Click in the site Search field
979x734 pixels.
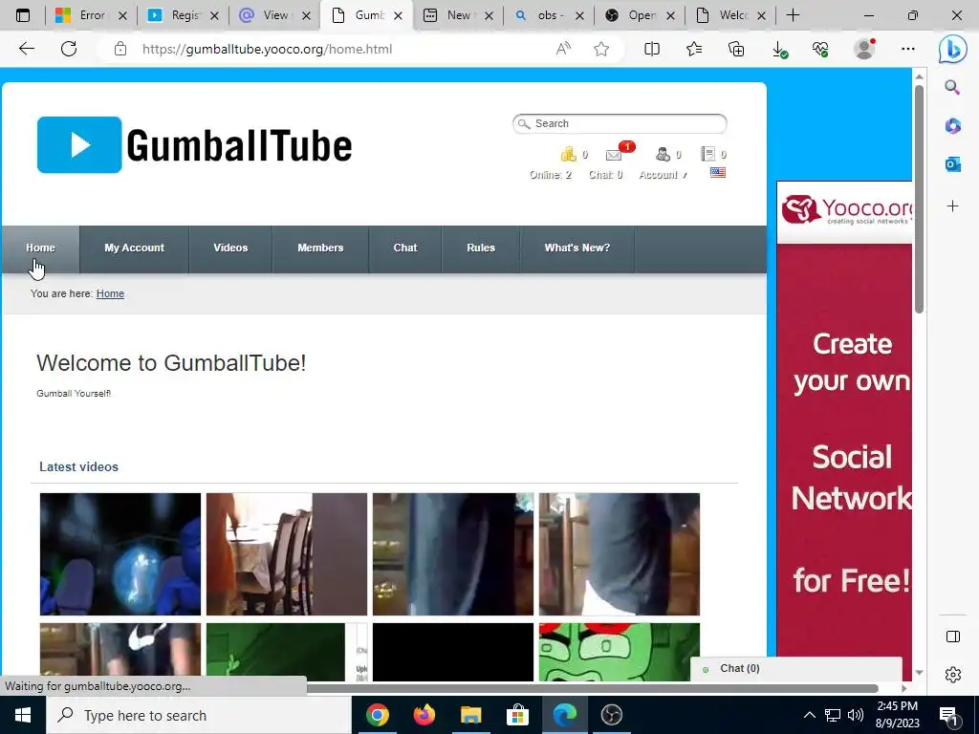point(620,123)
